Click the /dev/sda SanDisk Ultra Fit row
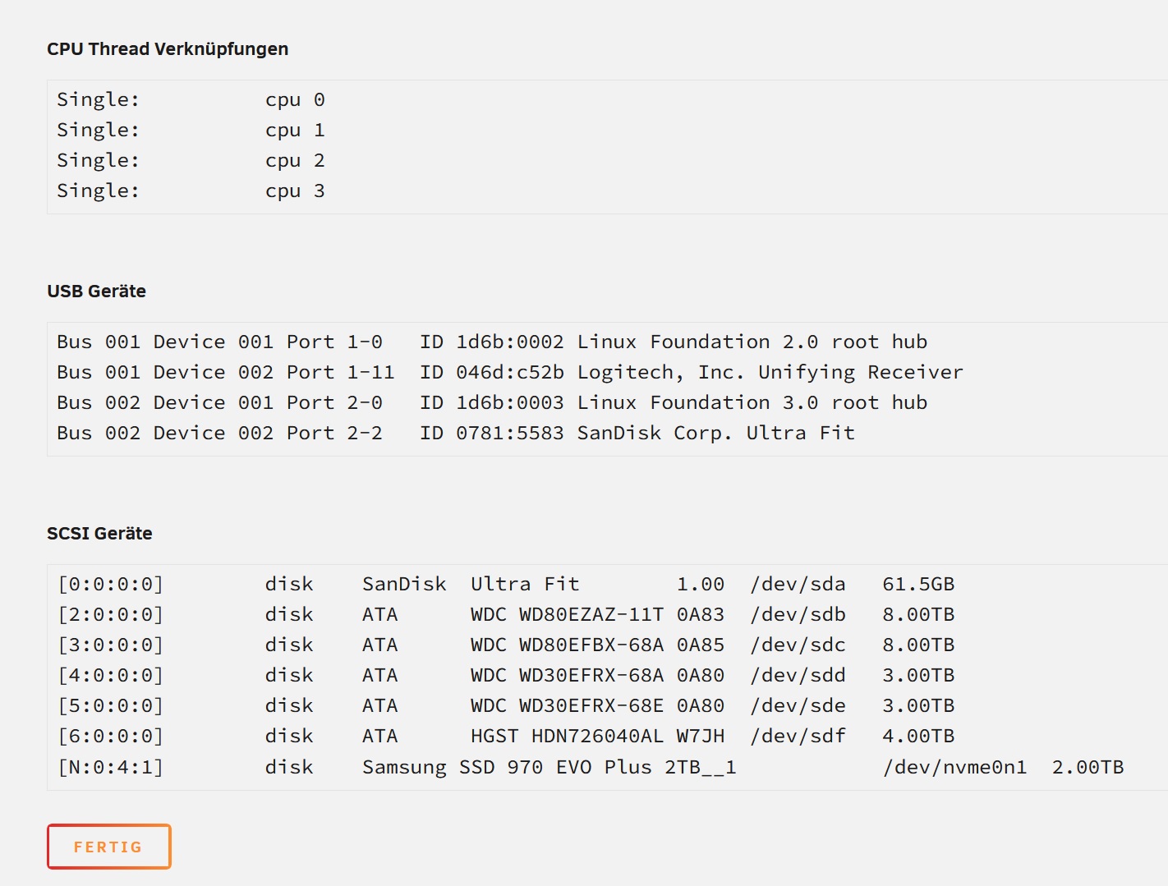The height and width of the screenshot is (886, 1168). point(506,585)
